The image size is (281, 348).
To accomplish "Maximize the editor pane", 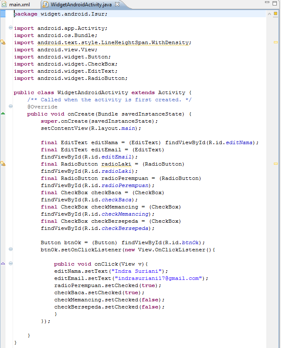I will (x=275, y=3).
